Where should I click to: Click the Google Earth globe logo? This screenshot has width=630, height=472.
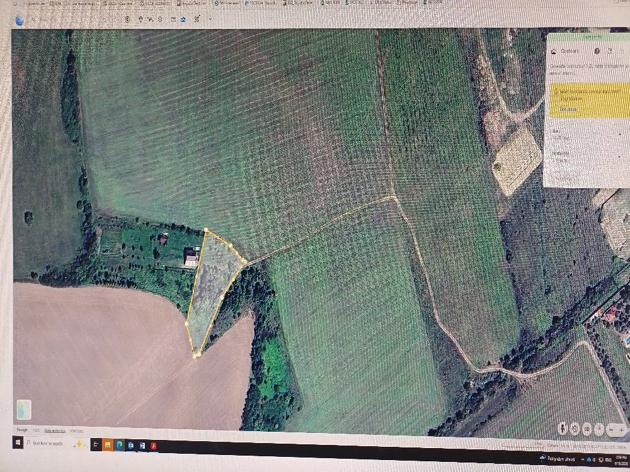coord(19,20)
